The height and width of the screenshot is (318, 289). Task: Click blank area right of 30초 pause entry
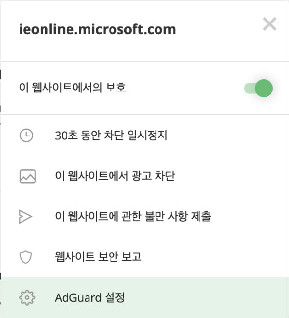tap(227, 135)
